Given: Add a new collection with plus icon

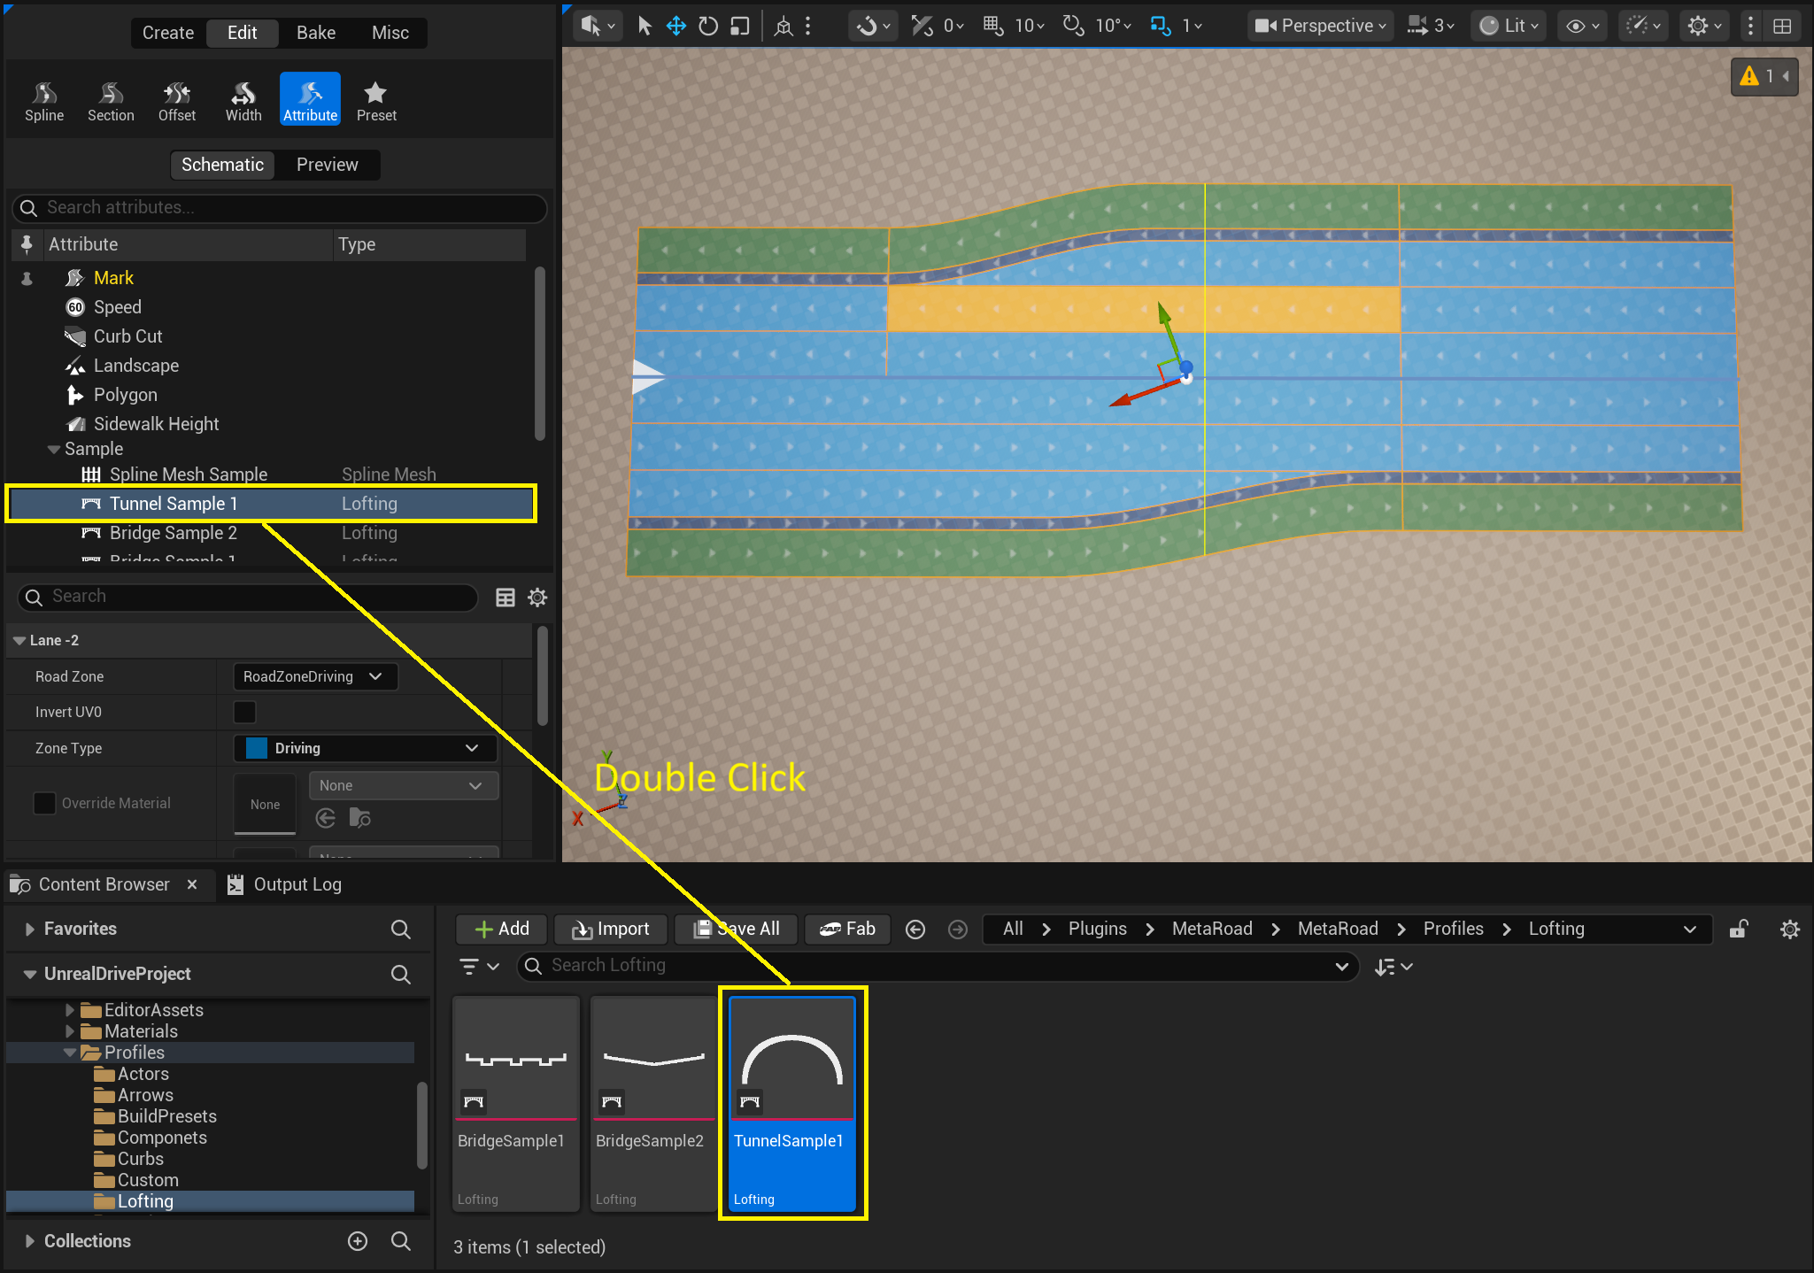Looking at the screenshot, I should tap(358, 1241).
